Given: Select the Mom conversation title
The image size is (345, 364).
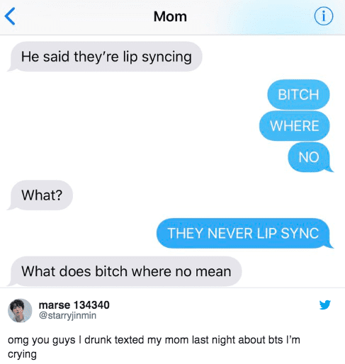Looking at the screenshot, I should point(170,16).
